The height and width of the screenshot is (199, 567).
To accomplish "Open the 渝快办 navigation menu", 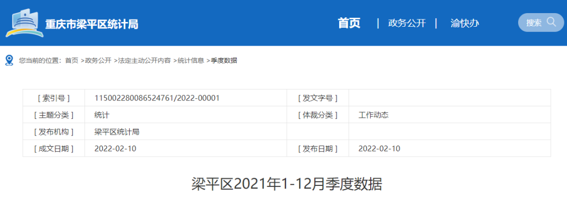I will tap(465, 23).
